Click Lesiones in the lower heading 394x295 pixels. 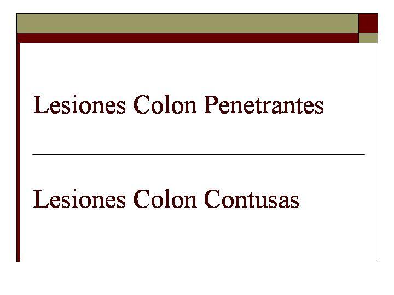click(x=79, y=199)
